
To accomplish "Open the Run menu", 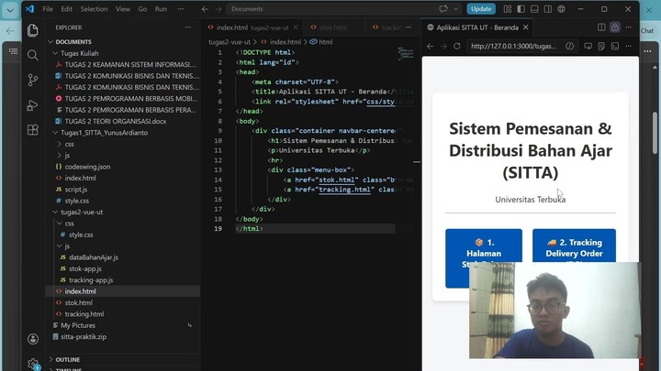I will point(161,9).
